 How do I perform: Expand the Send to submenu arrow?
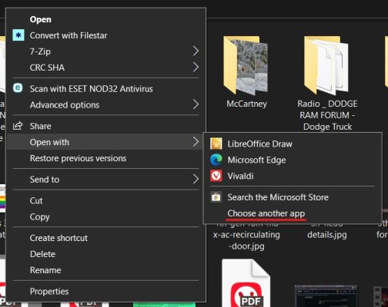click(x=196, y=179)
